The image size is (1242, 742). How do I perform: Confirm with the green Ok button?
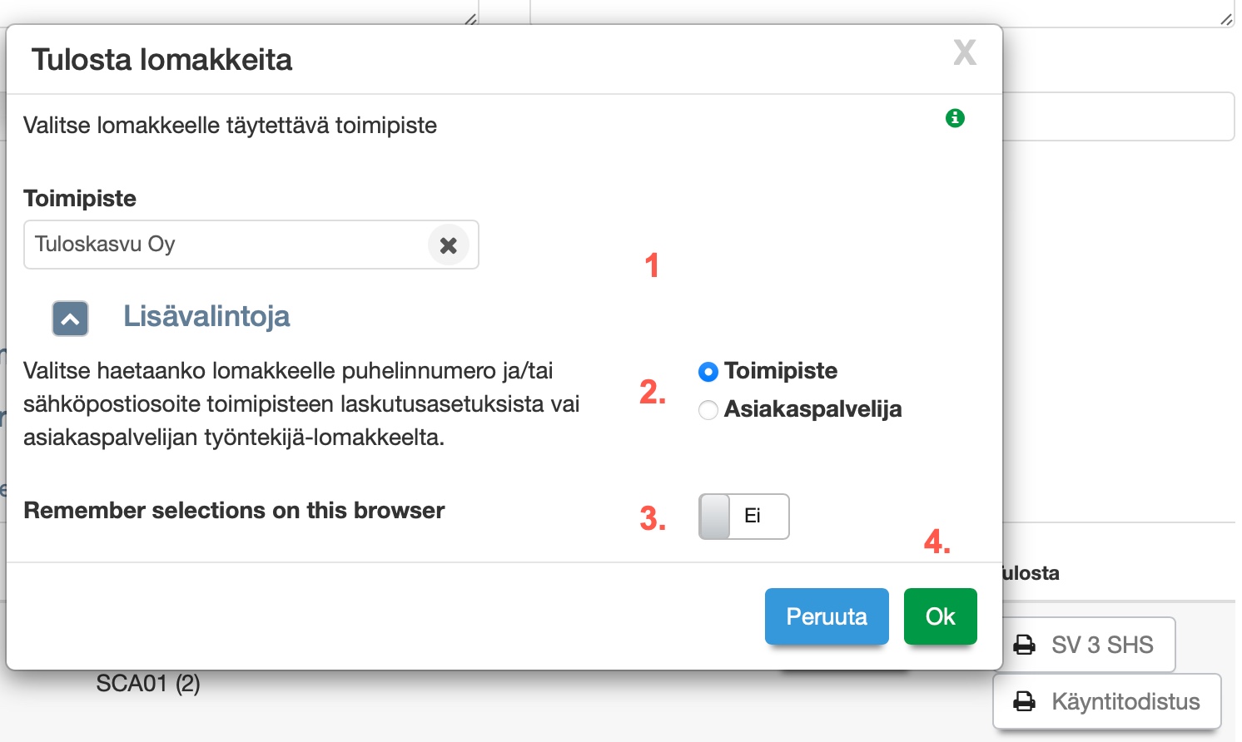pos(940,616)
